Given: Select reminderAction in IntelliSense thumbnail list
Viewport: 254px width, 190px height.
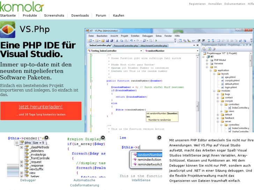Looking at the screenshot, I should [x=149, y=160].
